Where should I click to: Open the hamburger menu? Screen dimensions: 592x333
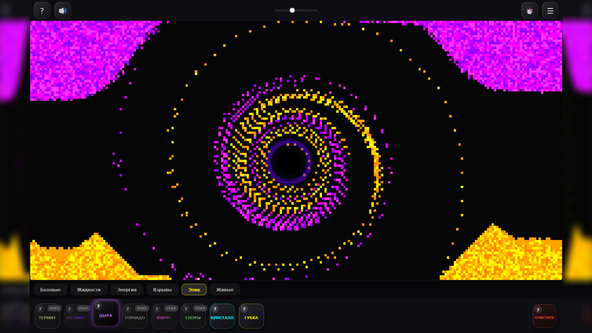[x=550, y=10]
